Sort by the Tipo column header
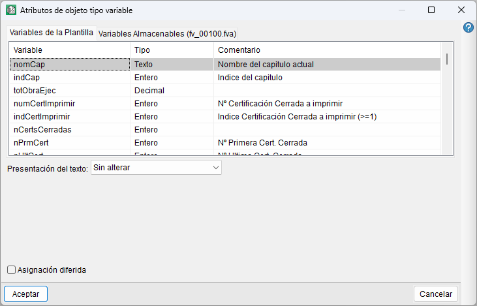 click(x=172, y=50)
